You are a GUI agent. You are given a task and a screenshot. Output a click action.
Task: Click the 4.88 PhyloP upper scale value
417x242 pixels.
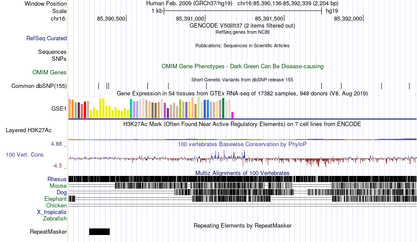[56, 144]
